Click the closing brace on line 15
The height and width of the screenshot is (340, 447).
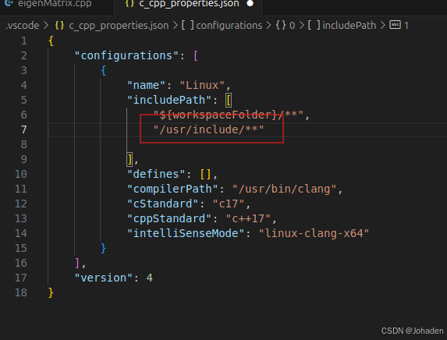[103, 248]
